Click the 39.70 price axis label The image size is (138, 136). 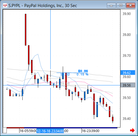coord(127,56)
